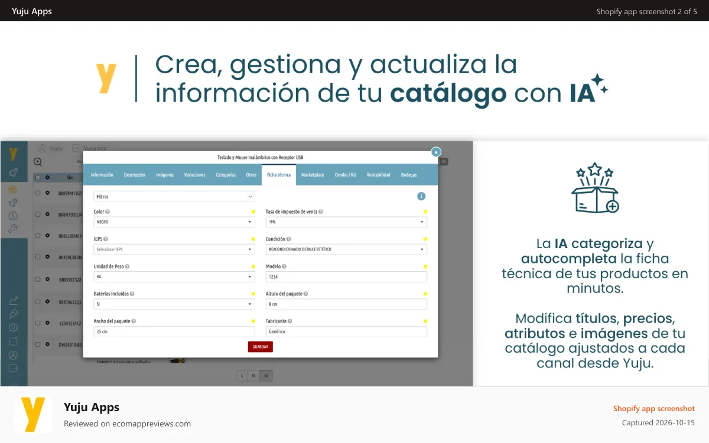Open Condición dropdown showing REACONDICIONADO
709x443 pixels.
click(346, 249)
